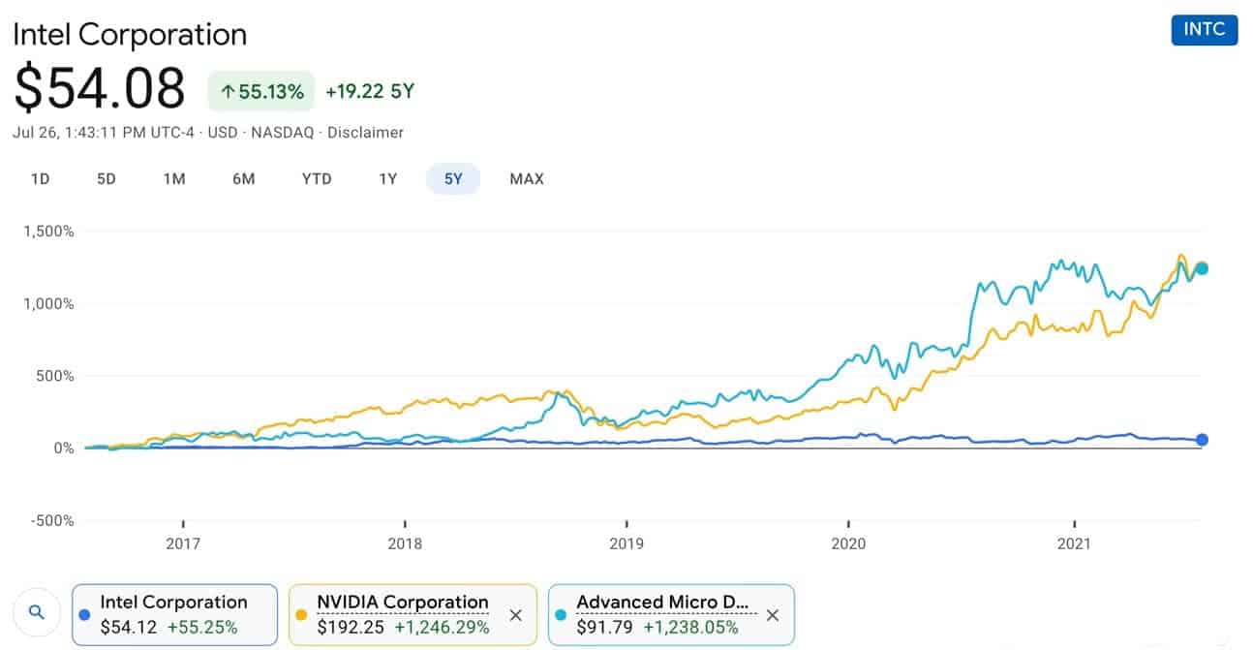1253x650 pixels.
Task: Click the +1,246.29% NVIDIA percentage
Action: [442, 627]
